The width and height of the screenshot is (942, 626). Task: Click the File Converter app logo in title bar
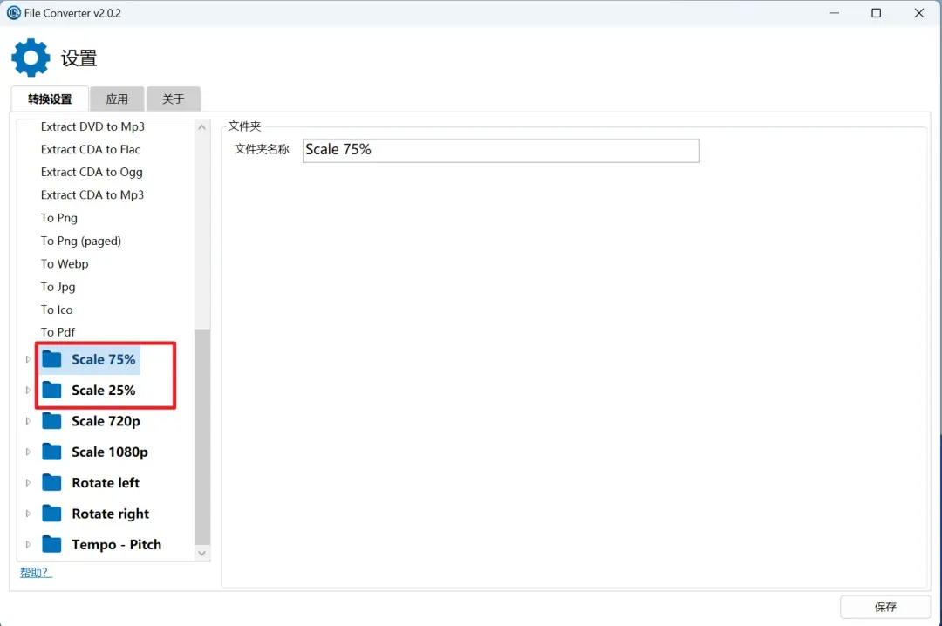click(x=13, y=12)
